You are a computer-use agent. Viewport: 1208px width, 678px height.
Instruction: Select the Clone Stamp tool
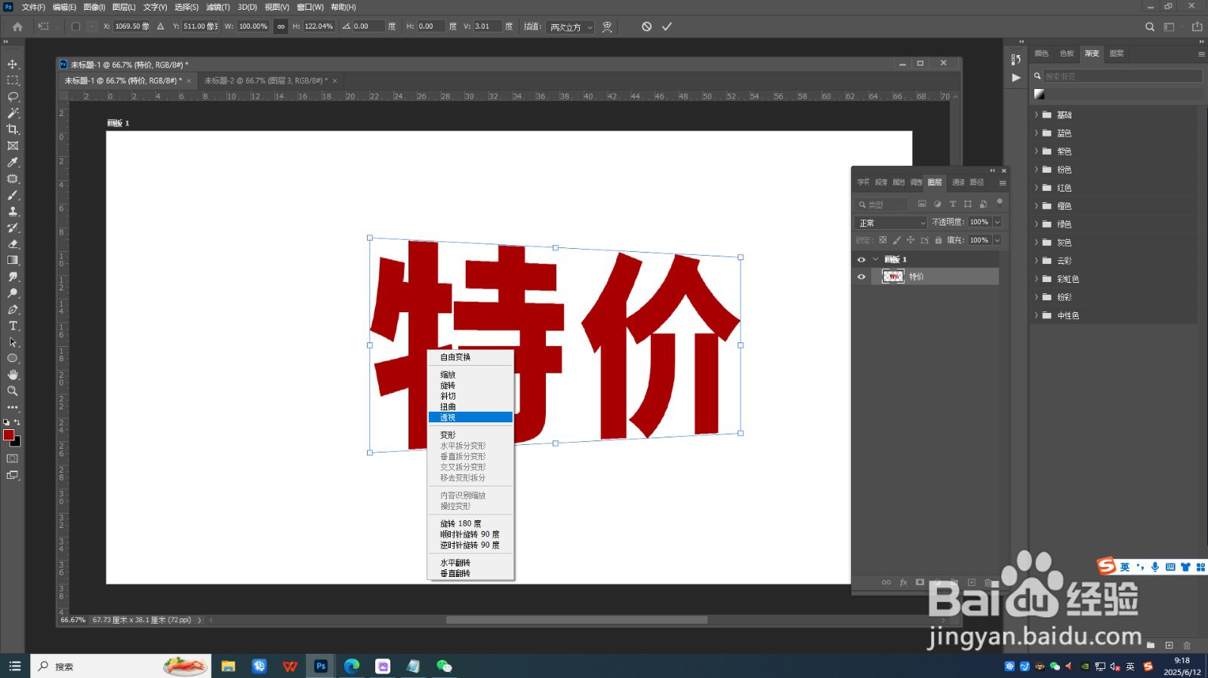[x=13, y=211]
